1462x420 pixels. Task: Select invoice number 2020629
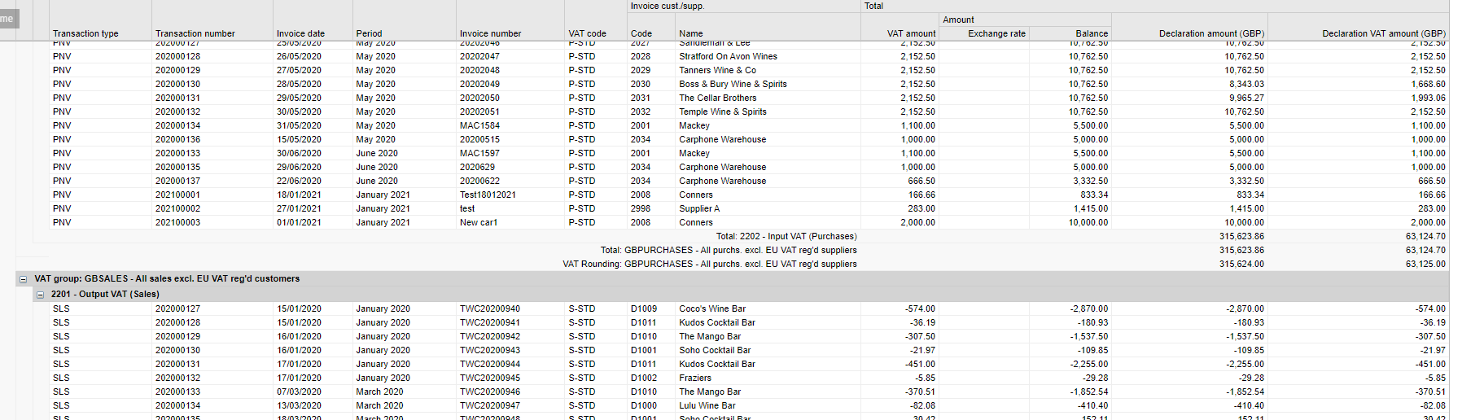click(x=477, y=167)
